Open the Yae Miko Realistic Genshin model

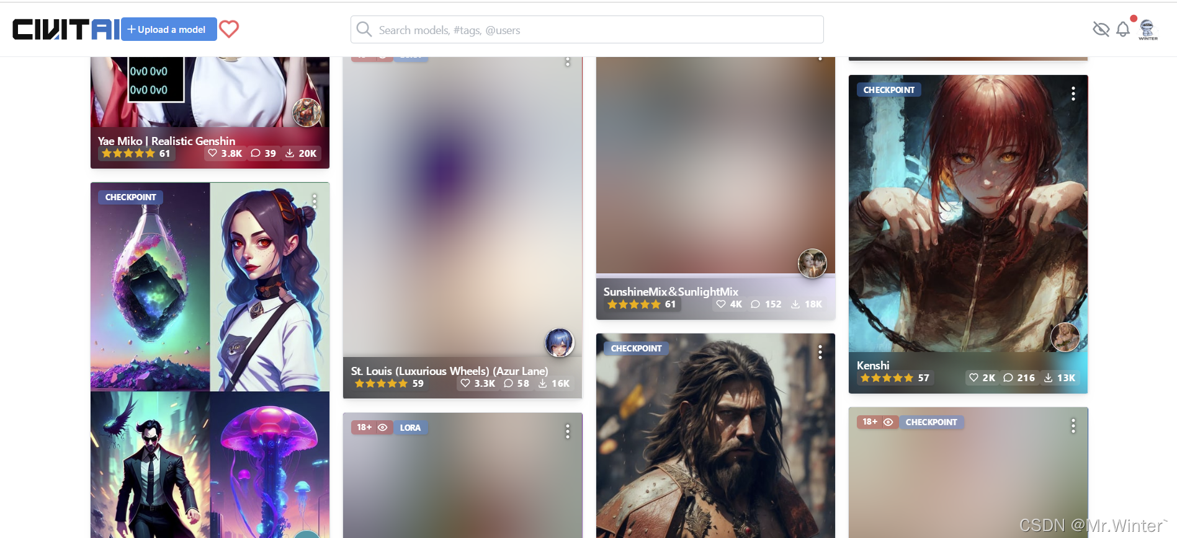pos(166,141)
